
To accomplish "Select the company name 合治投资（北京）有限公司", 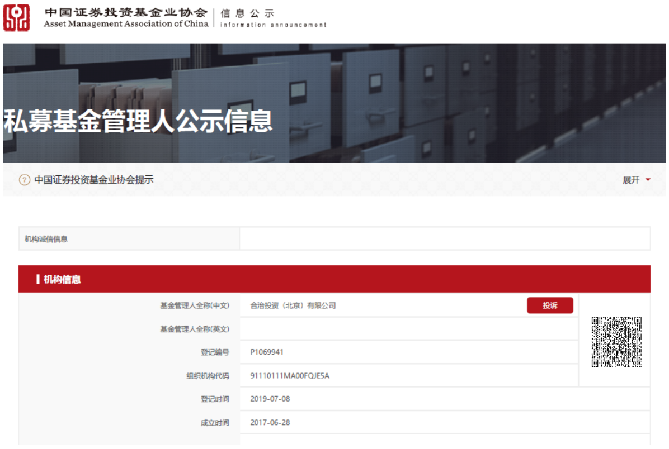I will pos(293,305).
